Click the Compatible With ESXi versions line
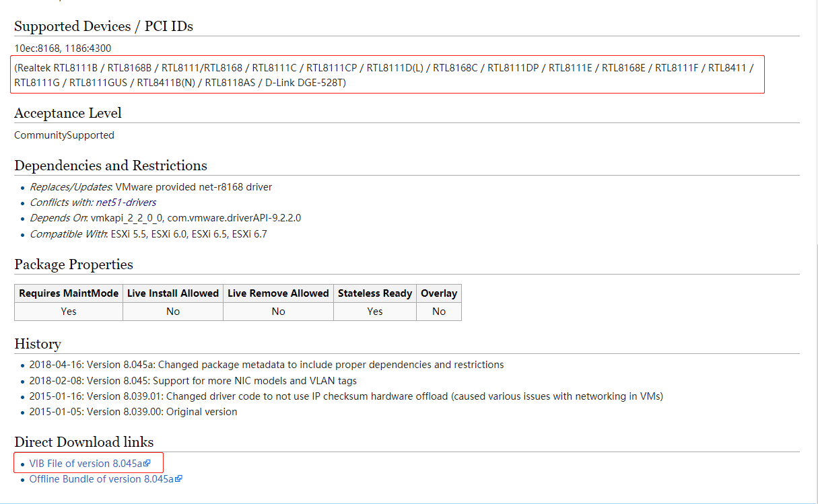The width and height of the screenshot is (818, 504). pyautogui.click(x=148, y=234)
